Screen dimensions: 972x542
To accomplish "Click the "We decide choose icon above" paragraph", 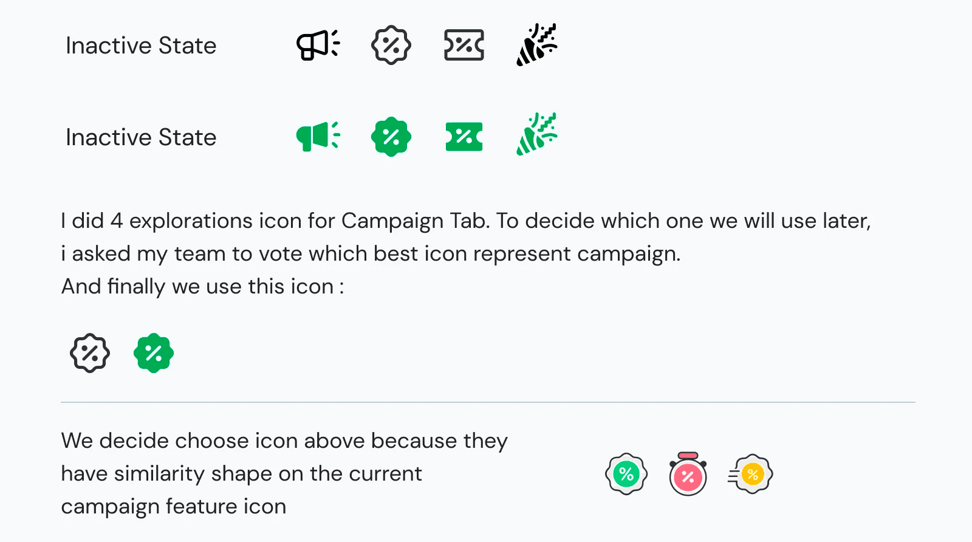I will [x=284, y=473].
